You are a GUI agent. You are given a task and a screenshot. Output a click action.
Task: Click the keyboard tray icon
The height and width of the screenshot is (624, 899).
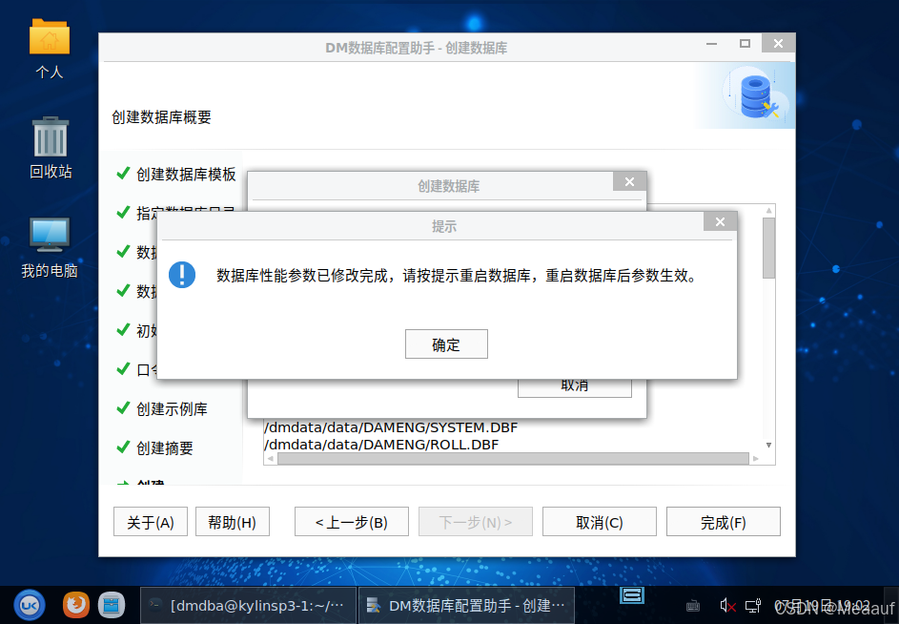(692, 606)
